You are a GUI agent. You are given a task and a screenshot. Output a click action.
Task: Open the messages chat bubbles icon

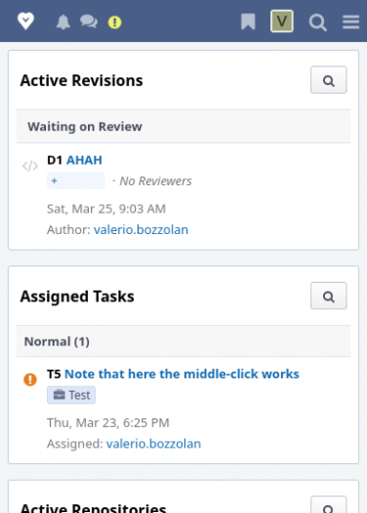[89, 21]
